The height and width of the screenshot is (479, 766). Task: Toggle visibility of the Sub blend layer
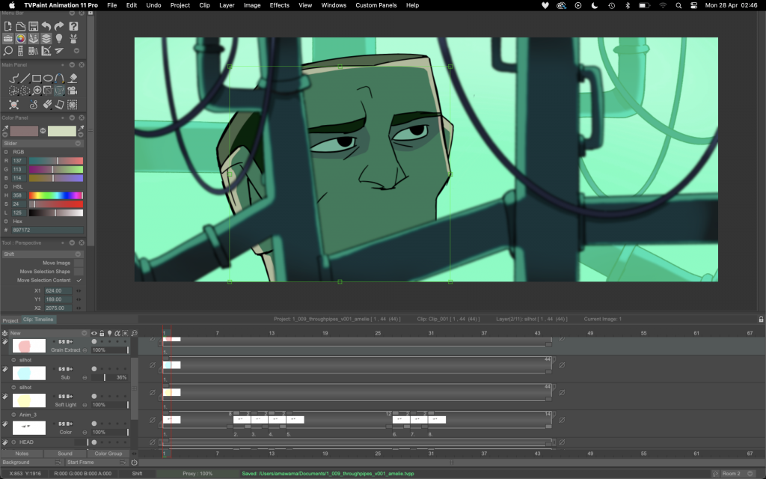94,369
